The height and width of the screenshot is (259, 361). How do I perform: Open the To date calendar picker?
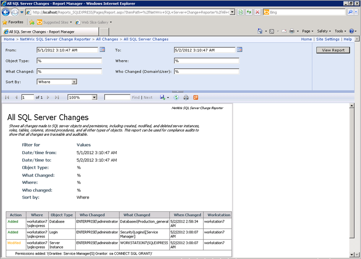(239, 50)
